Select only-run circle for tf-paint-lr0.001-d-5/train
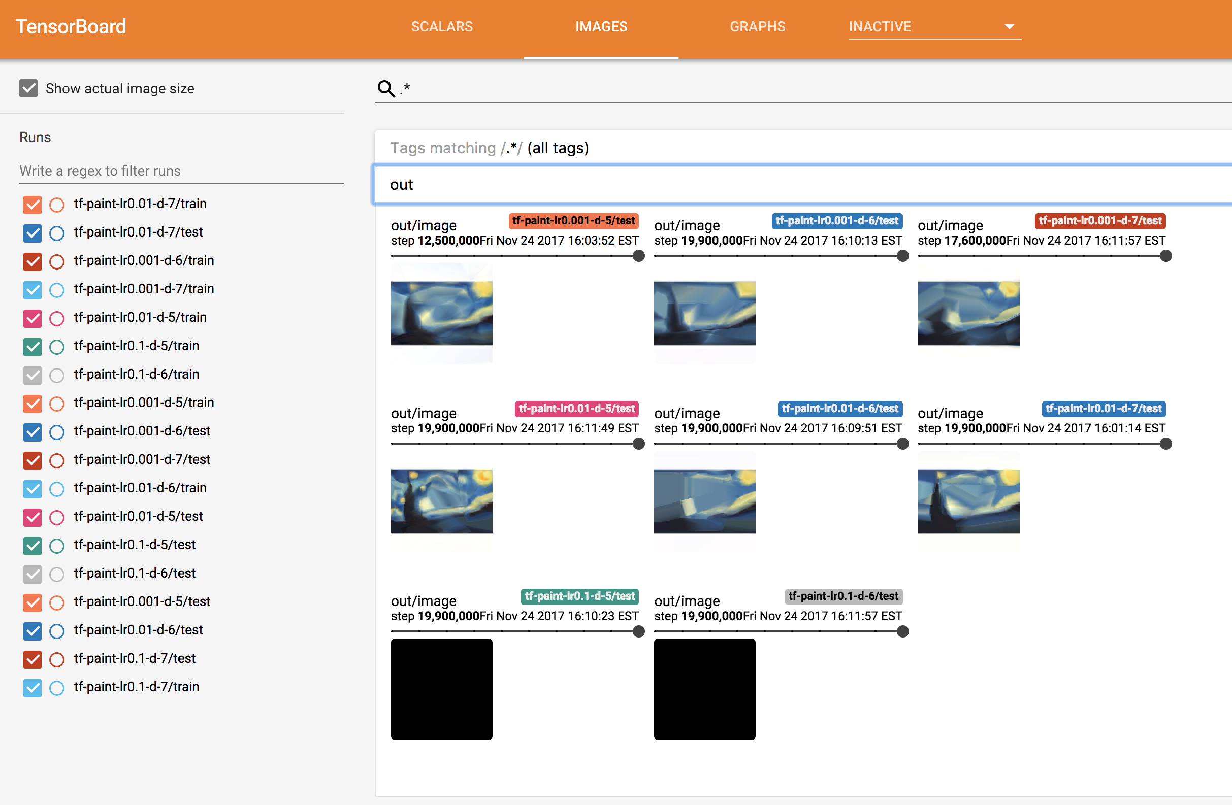Screen dimensions: 1232x805 57,404
